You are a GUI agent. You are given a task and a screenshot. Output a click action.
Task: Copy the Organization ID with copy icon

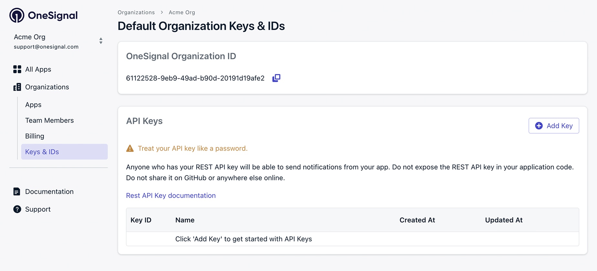[x=276, y=78]
